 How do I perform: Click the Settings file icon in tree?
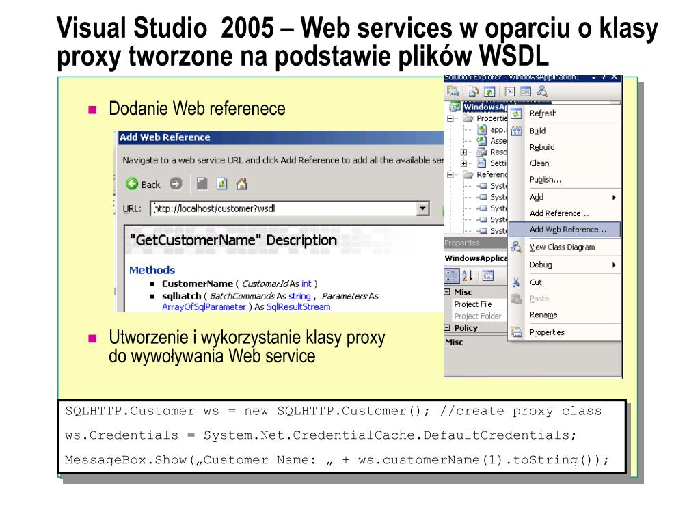coord(482,163)
